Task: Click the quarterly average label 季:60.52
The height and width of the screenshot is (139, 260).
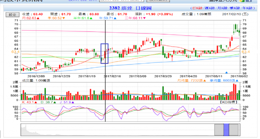Action: pos(56,18)
